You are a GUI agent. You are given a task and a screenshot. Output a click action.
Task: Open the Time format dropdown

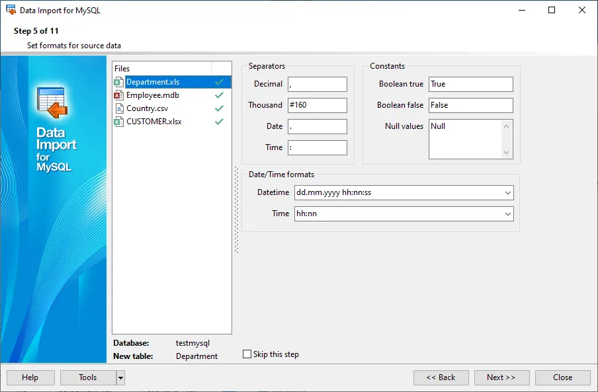pyautogui.click(x=507, y=214)
